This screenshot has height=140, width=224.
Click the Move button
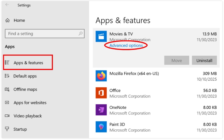(177, 60)
